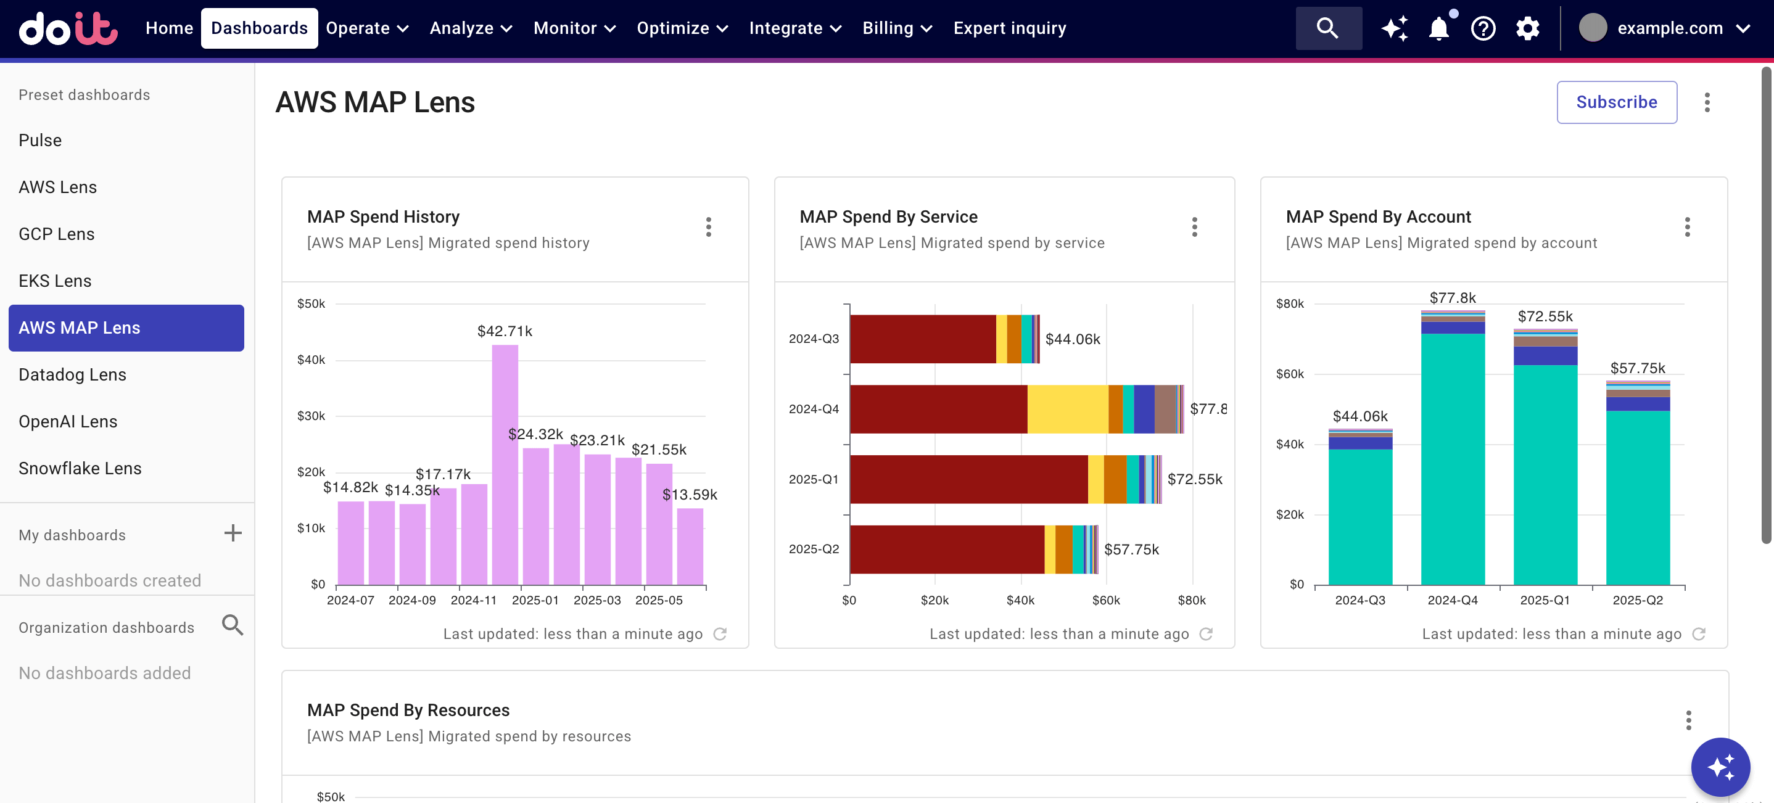Image resolution: width=1774 pixels, height=803 pixels.
Task: Expand the Operate menu
Action: 367,28
